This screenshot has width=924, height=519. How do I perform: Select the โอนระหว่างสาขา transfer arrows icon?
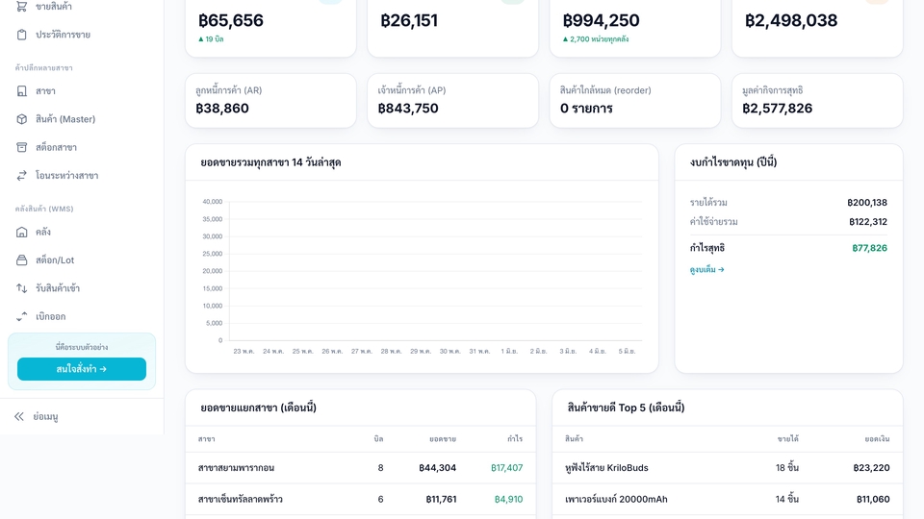click(22, 176)
